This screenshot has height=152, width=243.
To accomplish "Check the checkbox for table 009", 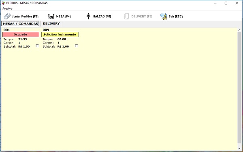I will pos(76,46).
